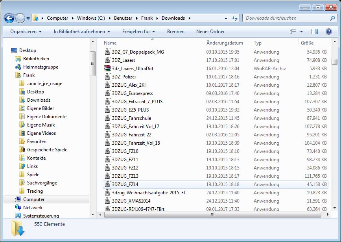
Task: Select the file 3dzug_Weihnachtsaufgabe_2015_EL
Action: coord(215,193)
